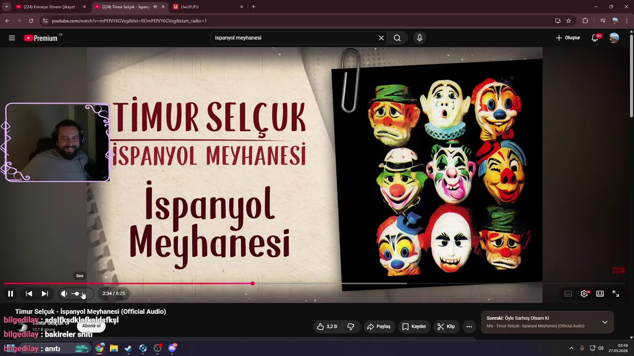Click Paylaş share button
634x356 pixels.
pyautogui.click(x=379, y=326)
